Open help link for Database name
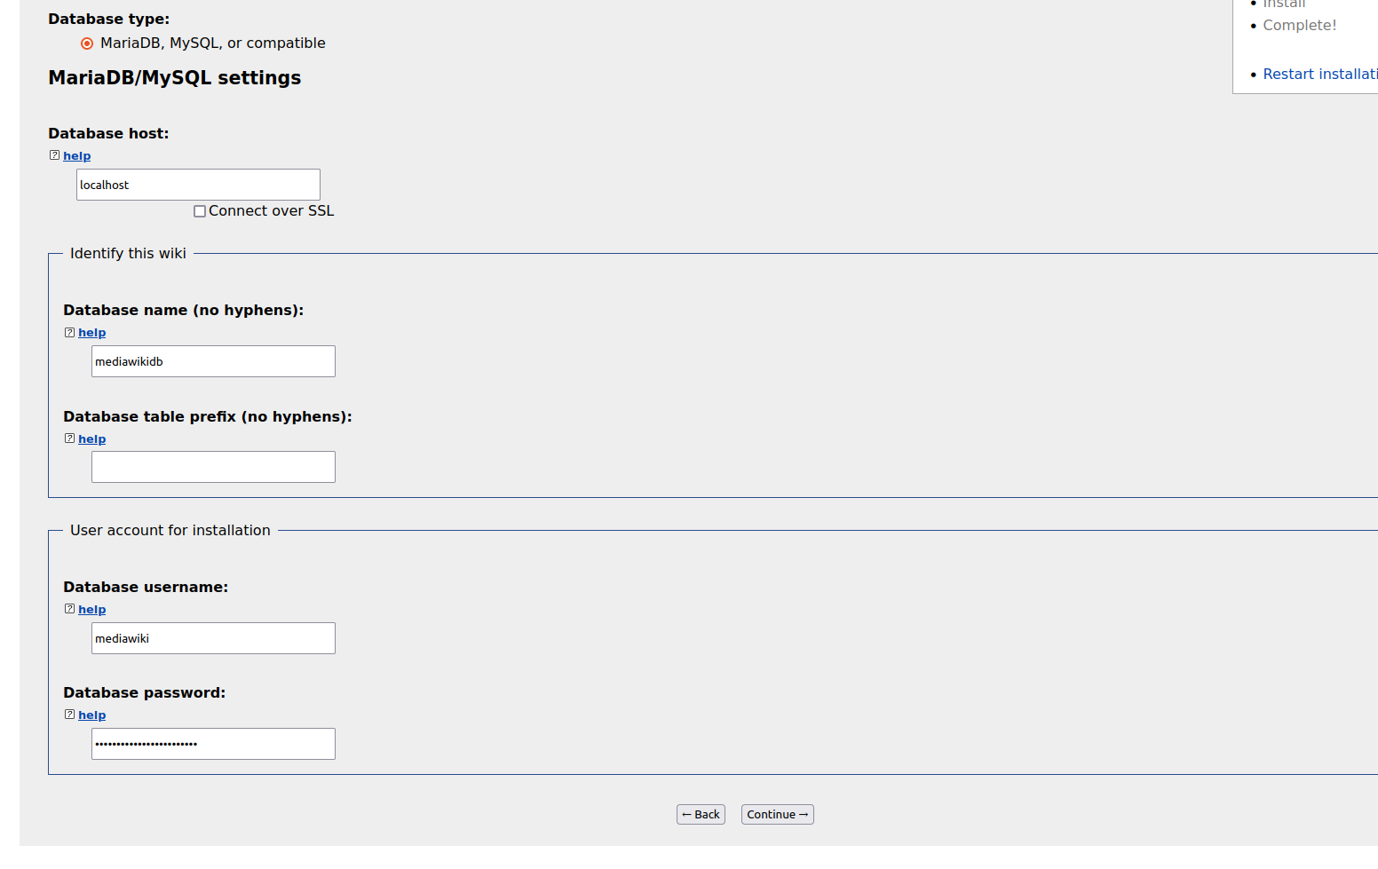This screenshot has height=869, width=1378. click(x=92, y=333)
